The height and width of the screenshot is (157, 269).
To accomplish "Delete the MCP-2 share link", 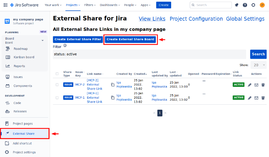I will (263, 85).
